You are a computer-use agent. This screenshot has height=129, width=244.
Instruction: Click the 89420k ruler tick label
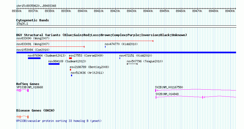[x=115, y=11]
